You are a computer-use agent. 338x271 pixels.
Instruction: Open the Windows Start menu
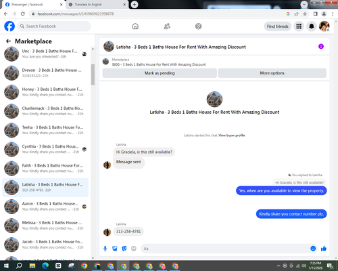6,266
